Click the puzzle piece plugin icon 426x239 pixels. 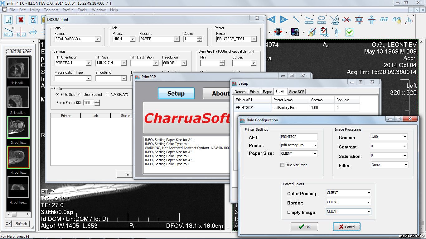point(294,32)
